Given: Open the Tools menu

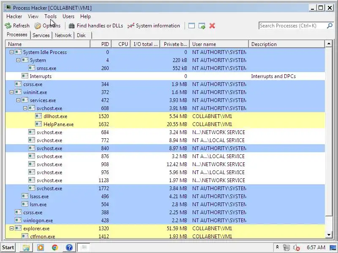Looking at the screenshot, I should [x=50, y=16].
